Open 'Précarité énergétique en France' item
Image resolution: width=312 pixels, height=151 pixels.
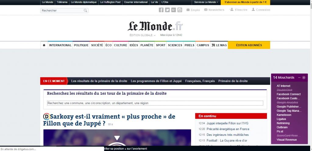228,129
